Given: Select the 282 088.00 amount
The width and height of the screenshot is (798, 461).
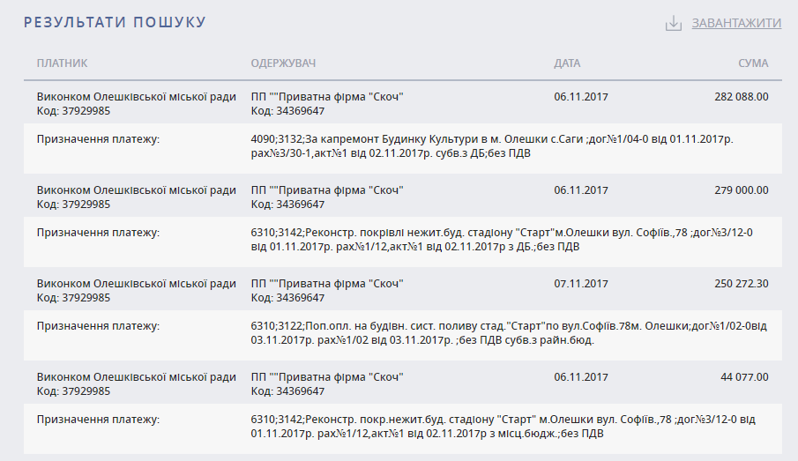Looking at the screenshot, I should (742, 97).
